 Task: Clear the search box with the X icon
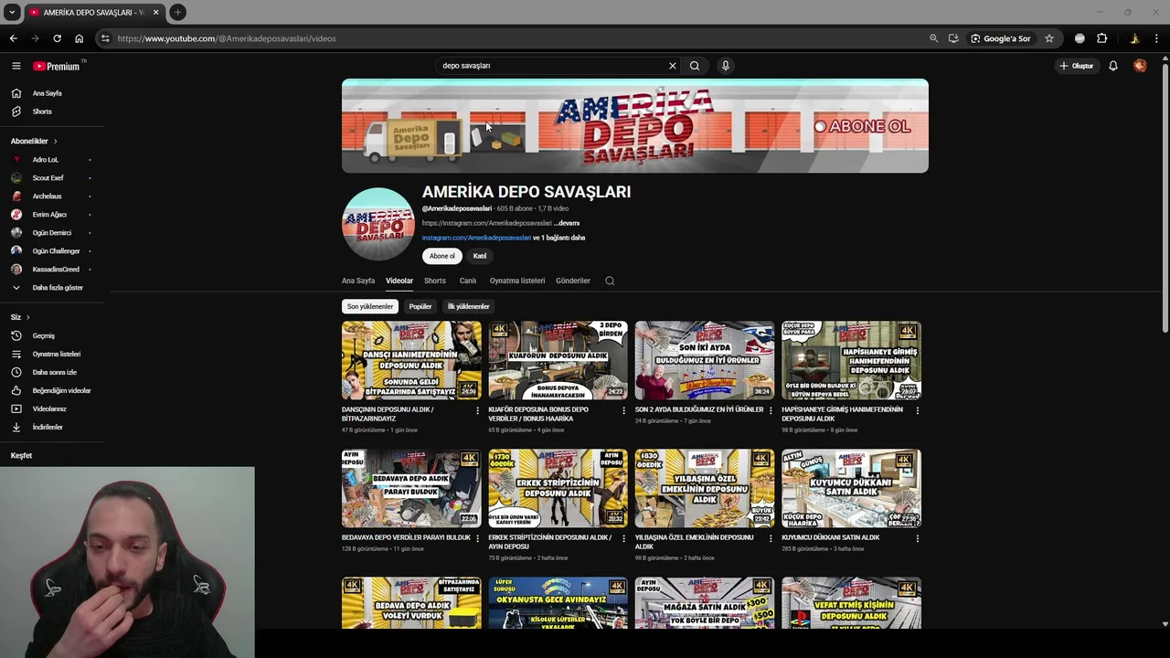point(673,66)
